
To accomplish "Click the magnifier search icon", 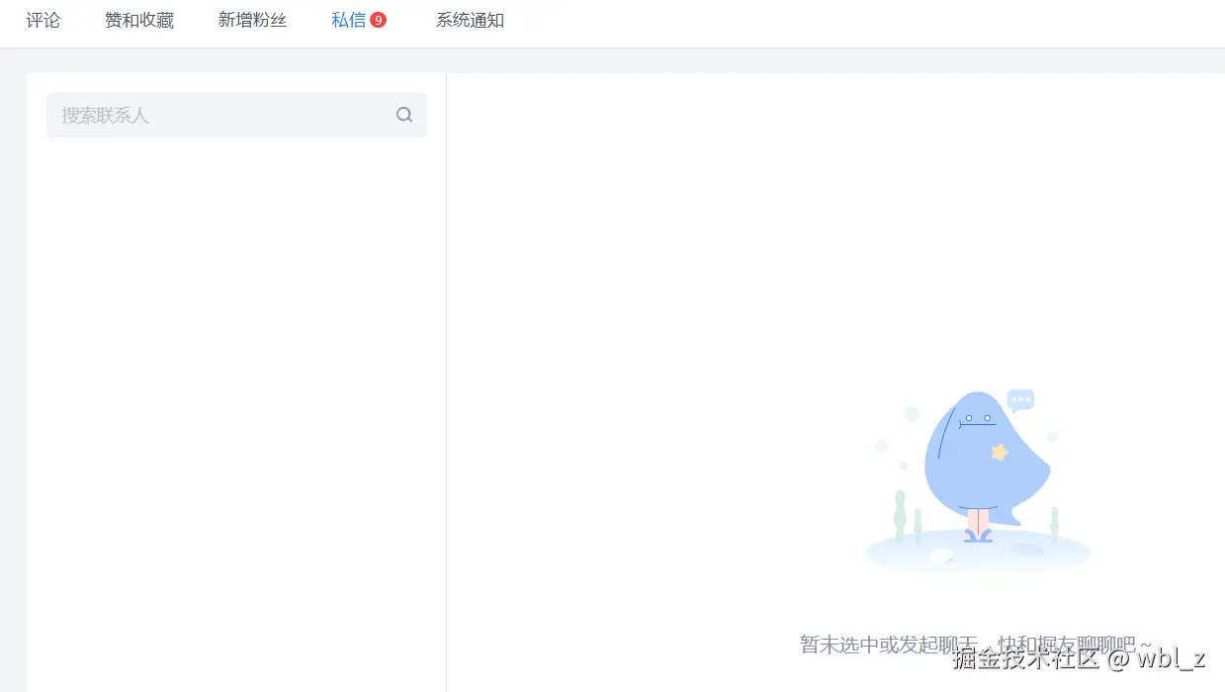I will pyautogui.click(x=404, y=115).
